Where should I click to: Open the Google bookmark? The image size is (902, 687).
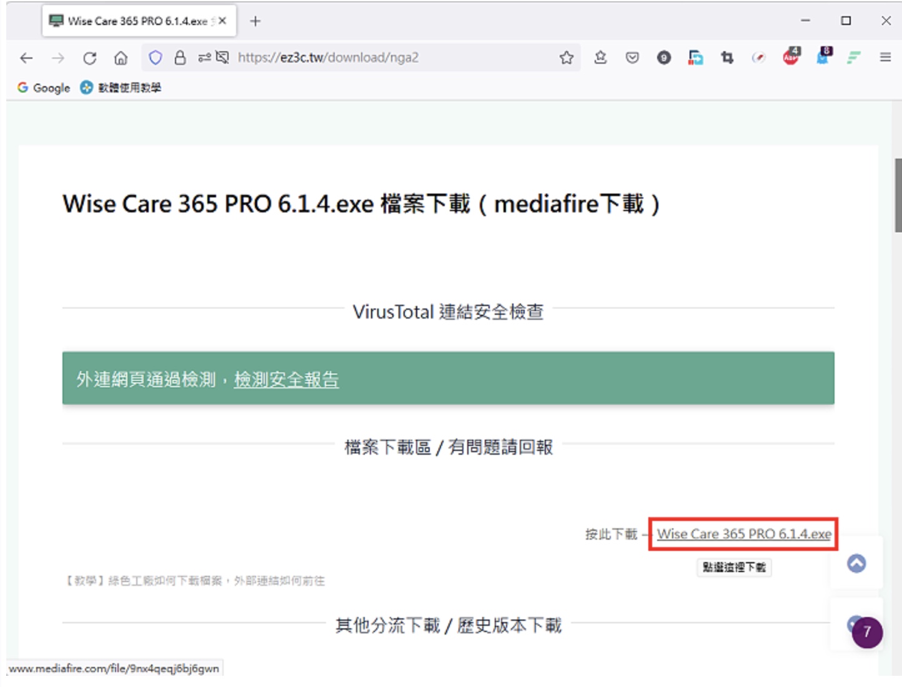click(x=44, y=87)
